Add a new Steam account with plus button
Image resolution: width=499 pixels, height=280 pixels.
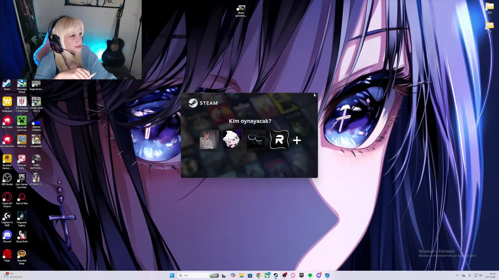point(297,140)
